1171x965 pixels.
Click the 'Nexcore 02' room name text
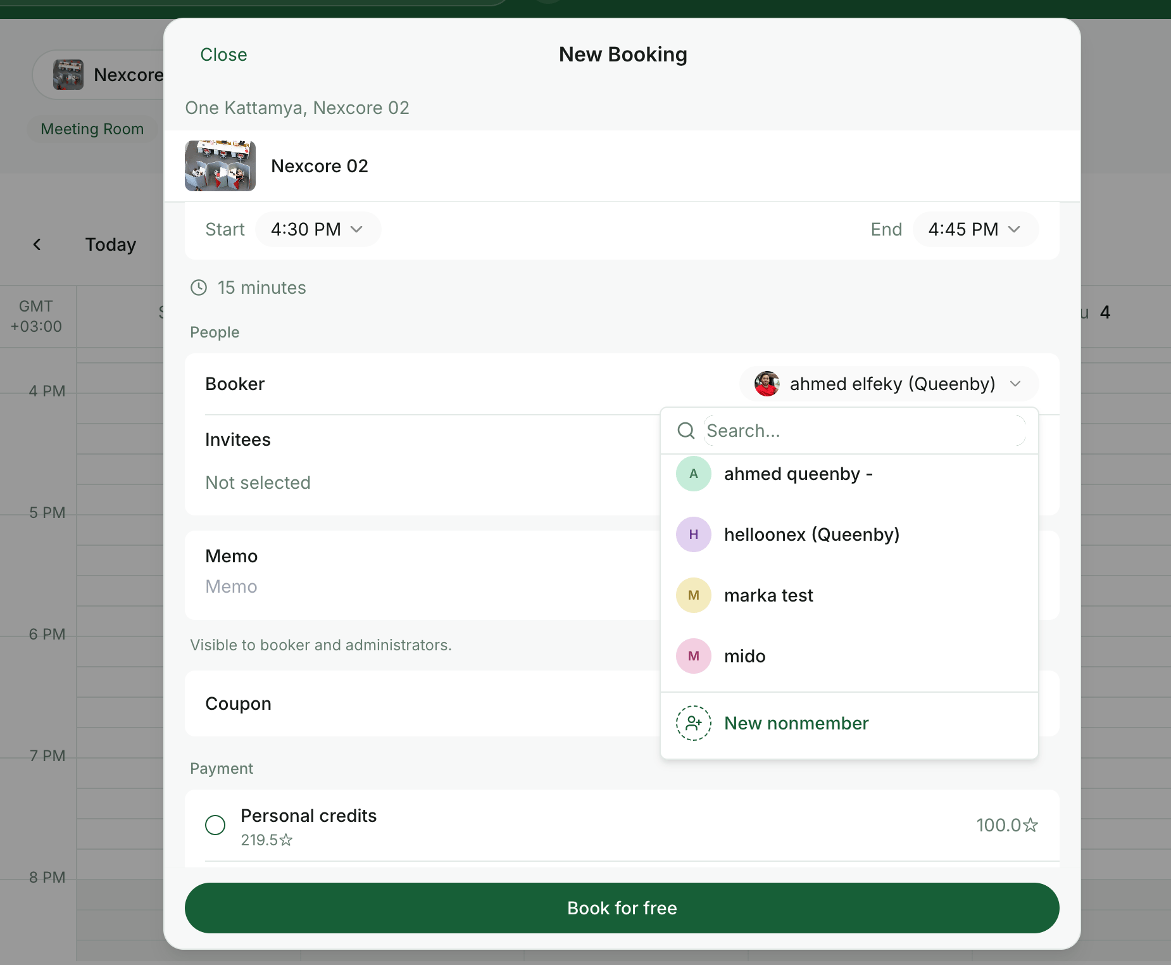320,166
